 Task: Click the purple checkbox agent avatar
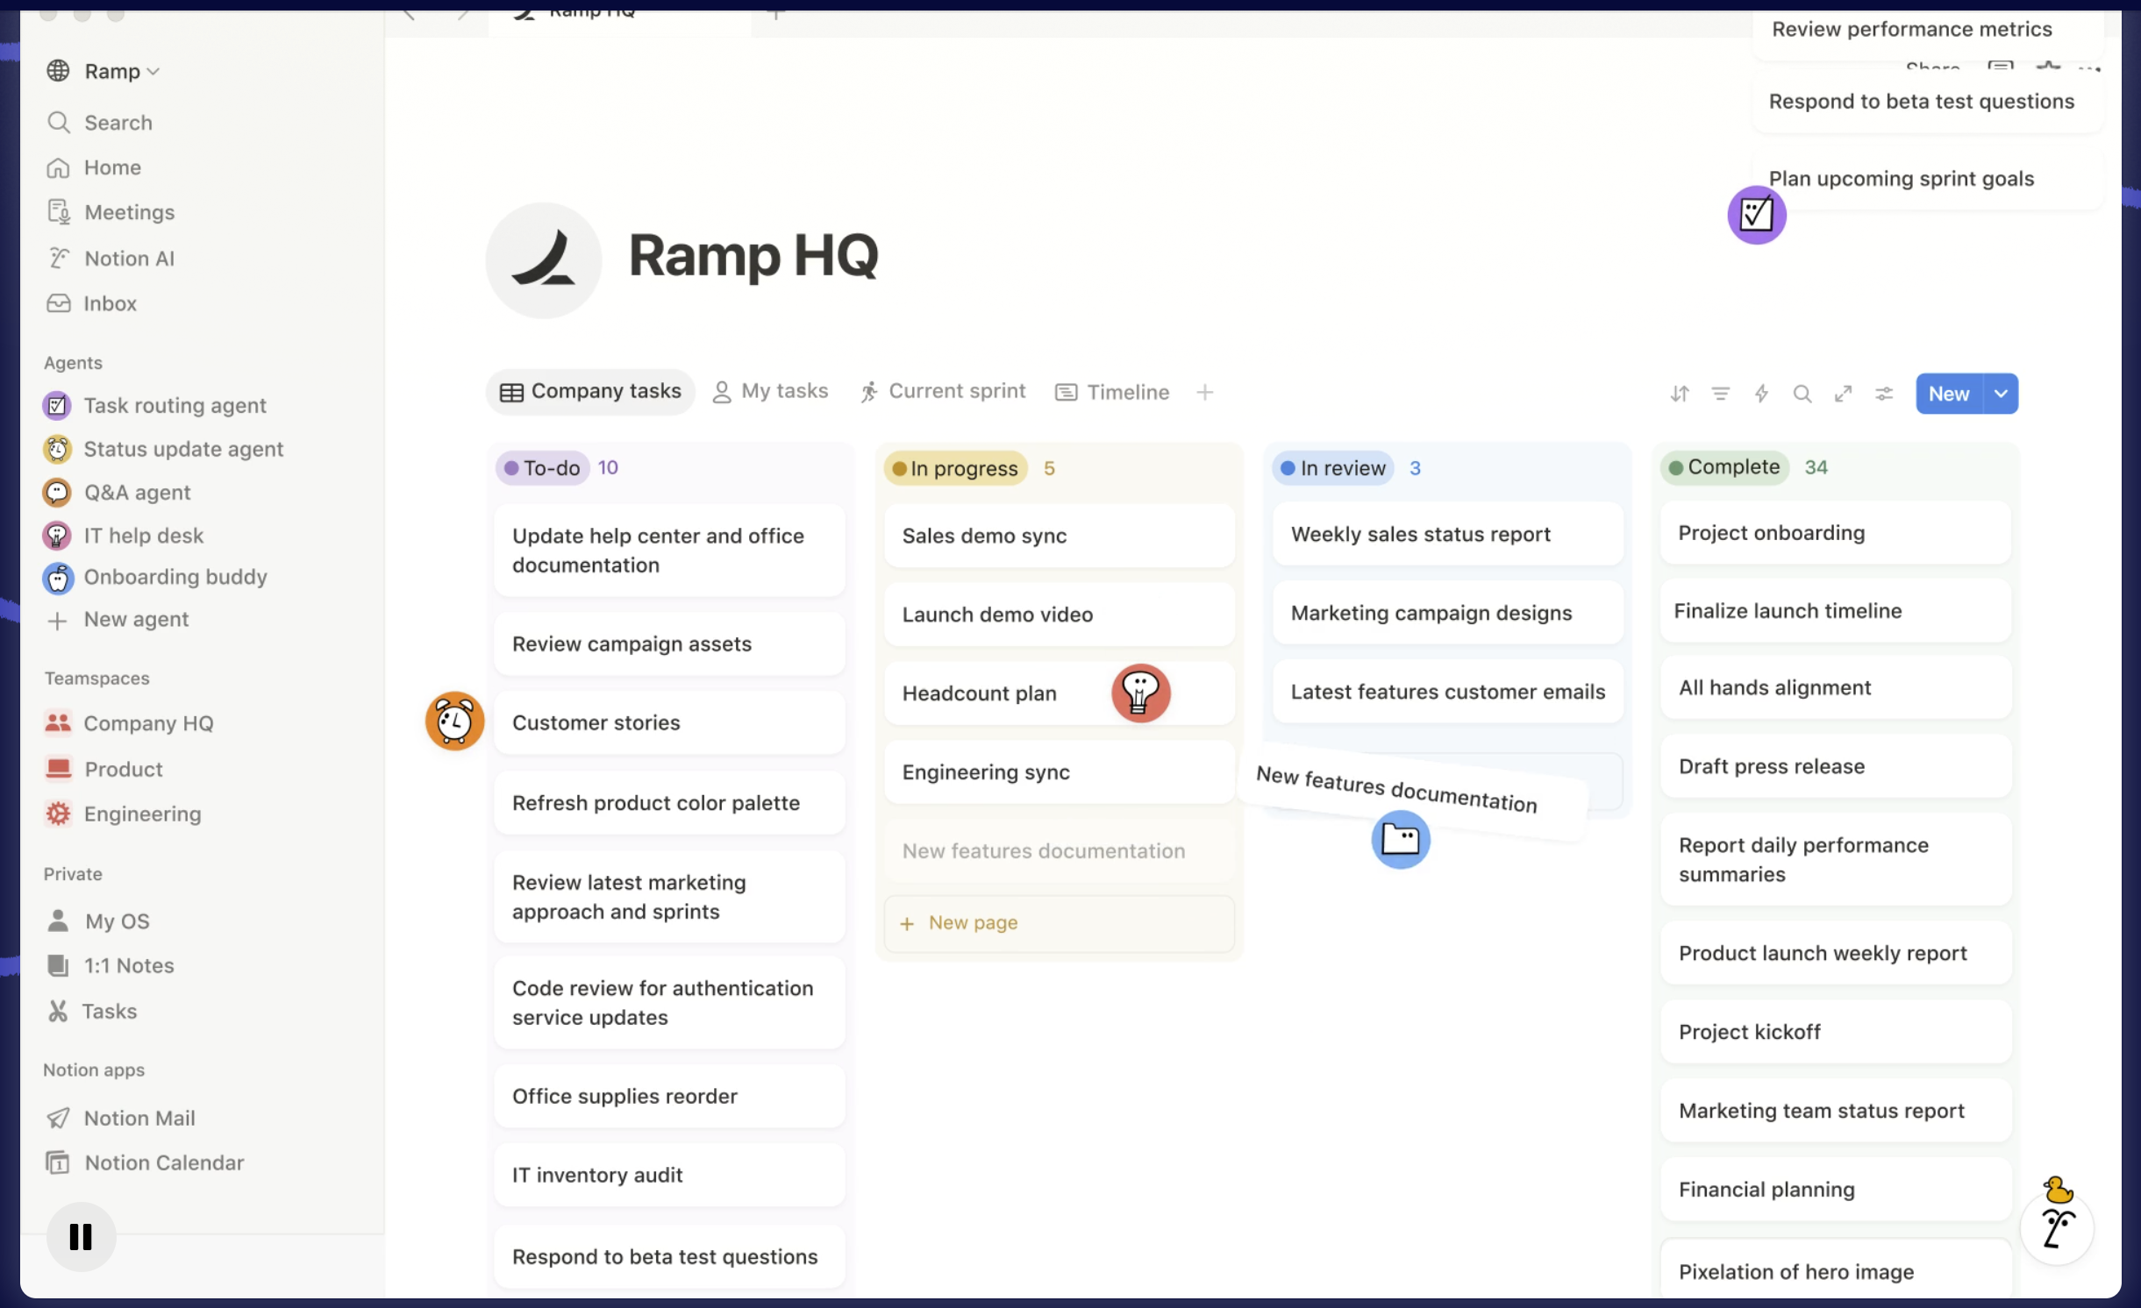[1757, 215]
